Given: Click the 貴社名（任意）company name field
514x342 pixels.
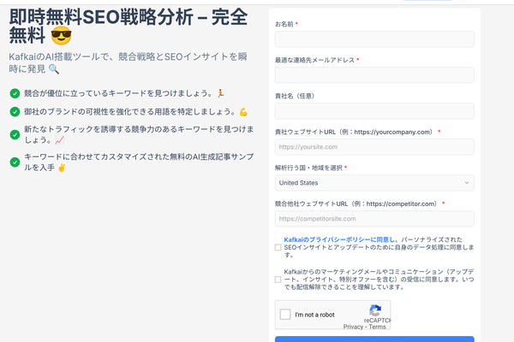Looking at the screenshot, I should click(x=374, y=111).
